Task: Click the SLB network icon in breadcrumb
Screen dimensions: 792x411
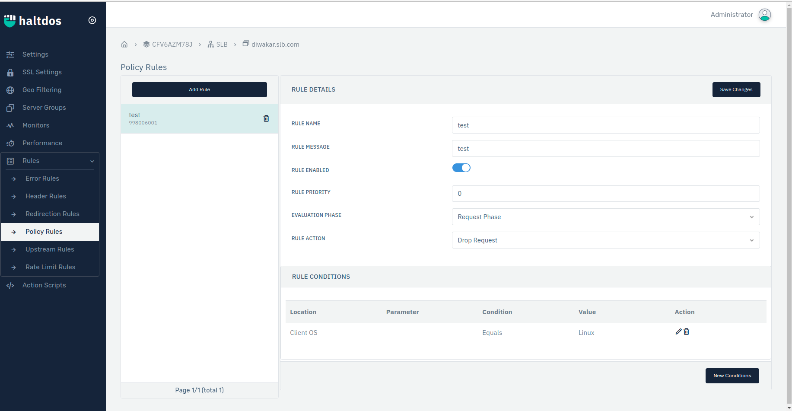Action: pyautogui.click(x=211, y=44)
